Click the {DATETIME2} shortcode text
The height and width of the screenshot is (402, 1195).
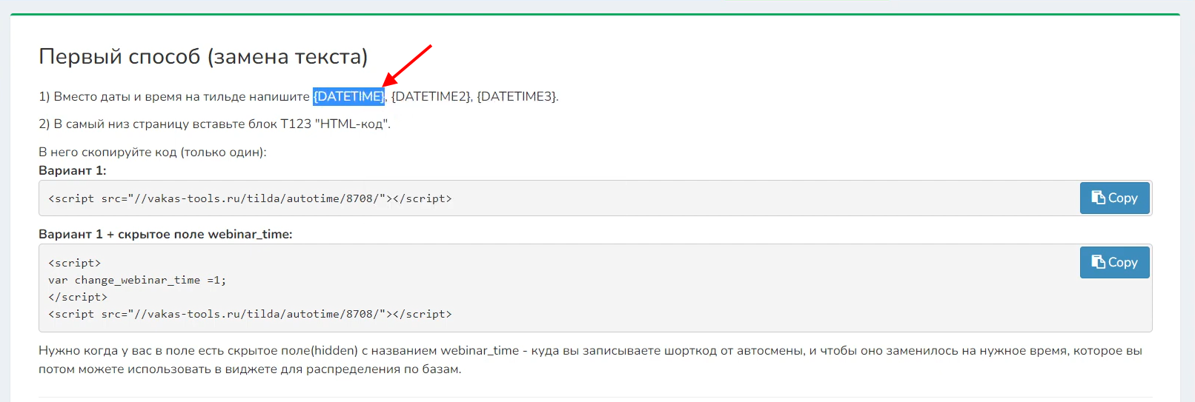coord(431,97)
